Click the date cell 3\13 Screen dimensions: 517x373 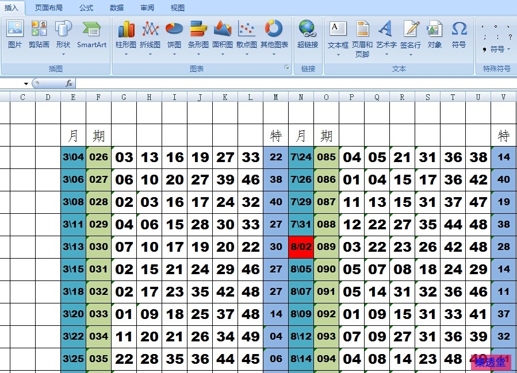73,247
